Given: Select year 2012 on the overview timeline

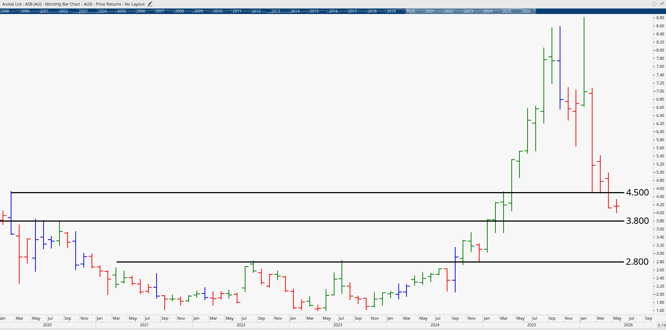Looking at the screenshot, I should pyautogui.click(x=256, y=11).
